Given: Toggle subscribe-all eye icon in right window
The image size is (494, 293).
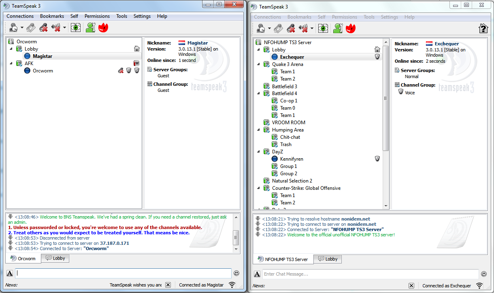Looking at the screenshot, I should tap(323, 28).
